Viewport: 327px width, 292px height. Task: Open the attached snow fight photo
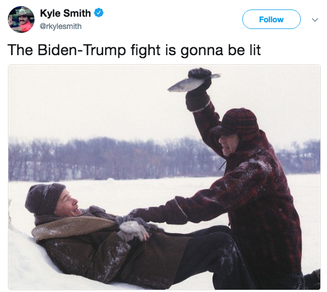pos(164,177)
